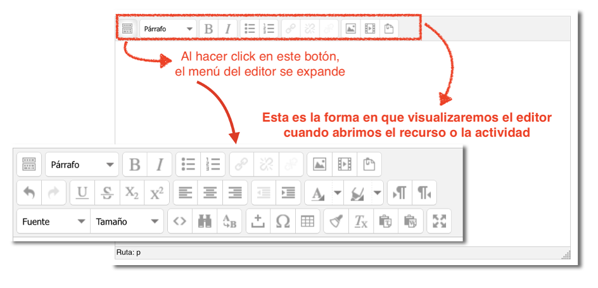Align text right
This screenshot has width=598, height=288.
[x=235, y=193]
